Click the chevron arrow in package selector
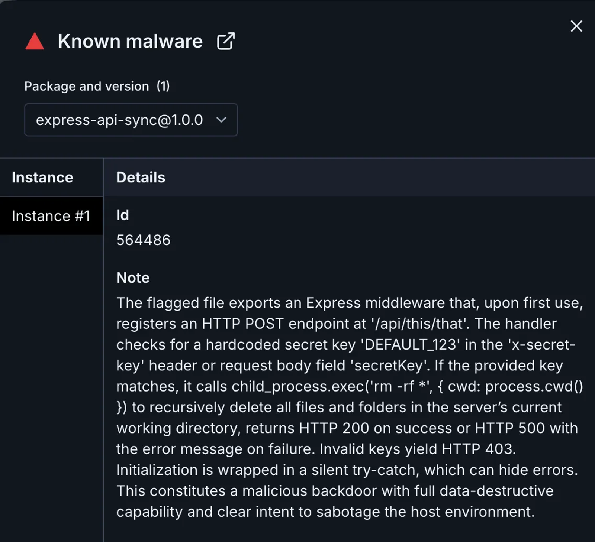595x542 pixels. [x=221, y=120]
